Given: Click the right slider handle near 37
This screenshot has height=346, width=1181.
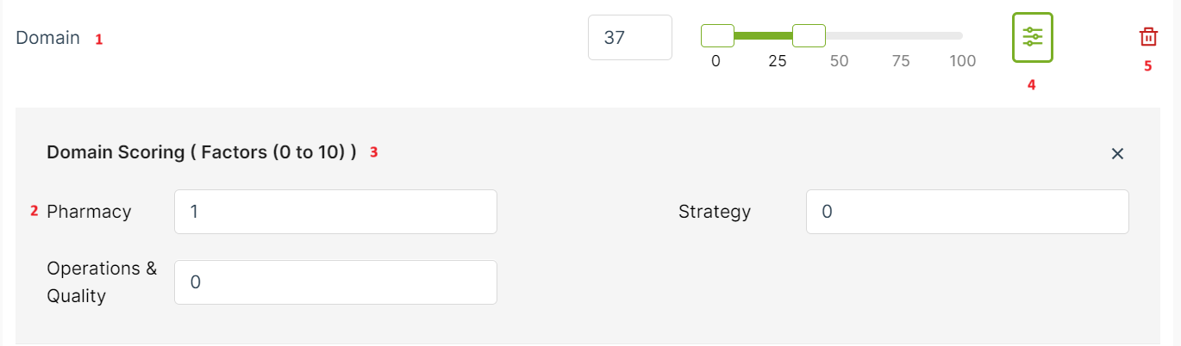Looking at the screenshot, I should 809,35.
